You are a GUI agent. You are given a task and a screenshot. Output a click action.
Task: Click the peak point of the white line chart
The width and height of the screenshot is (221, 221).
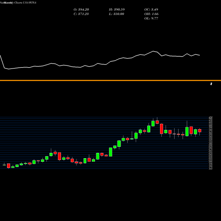point(153,51)
